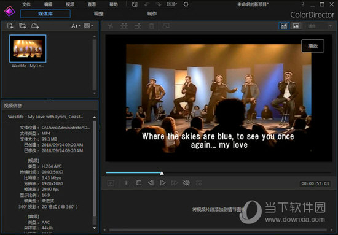Open the help question mark icon
Viewport: 338px width, 235px height.
coord(303,4)
